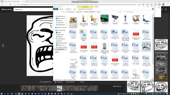Screen dimensions: 170x95
Task: Open the green sunglasses cartoon image
Action: pos(104,19)
